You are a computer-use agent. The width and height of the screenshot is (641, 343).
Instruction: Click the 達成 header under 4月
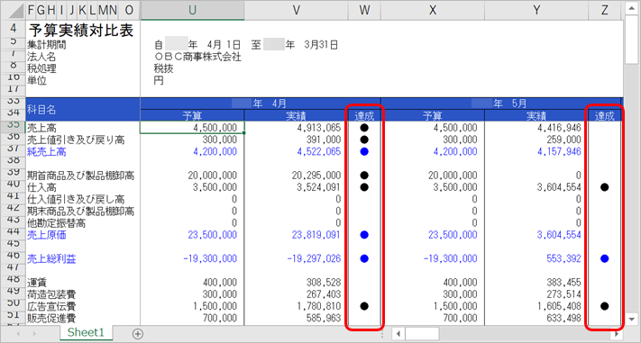click(x=364, y=115)
